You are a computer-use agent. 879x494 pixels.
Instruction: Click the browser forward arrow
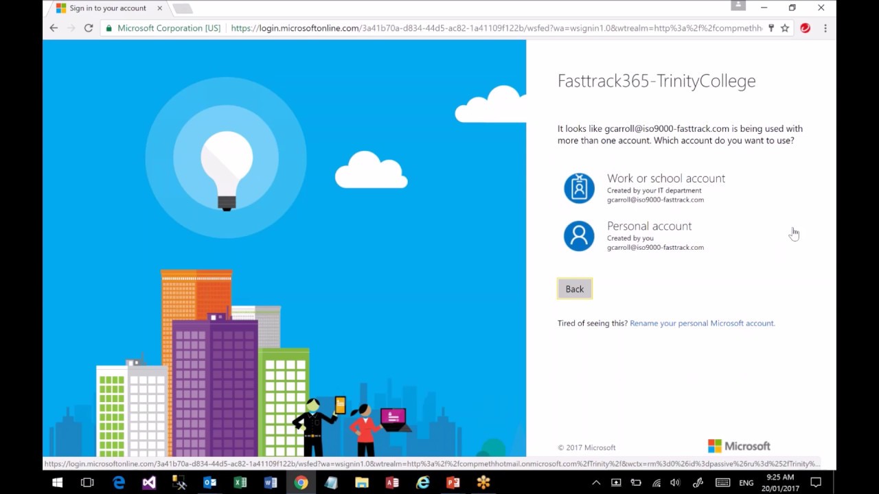click(71, 28)
